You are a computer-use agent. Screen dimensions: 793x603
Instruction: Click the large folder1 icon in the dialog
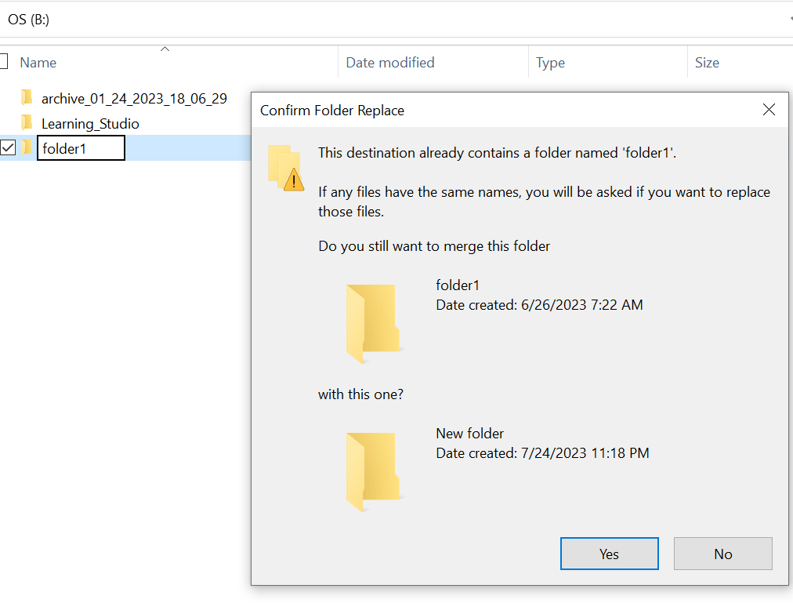372,323
